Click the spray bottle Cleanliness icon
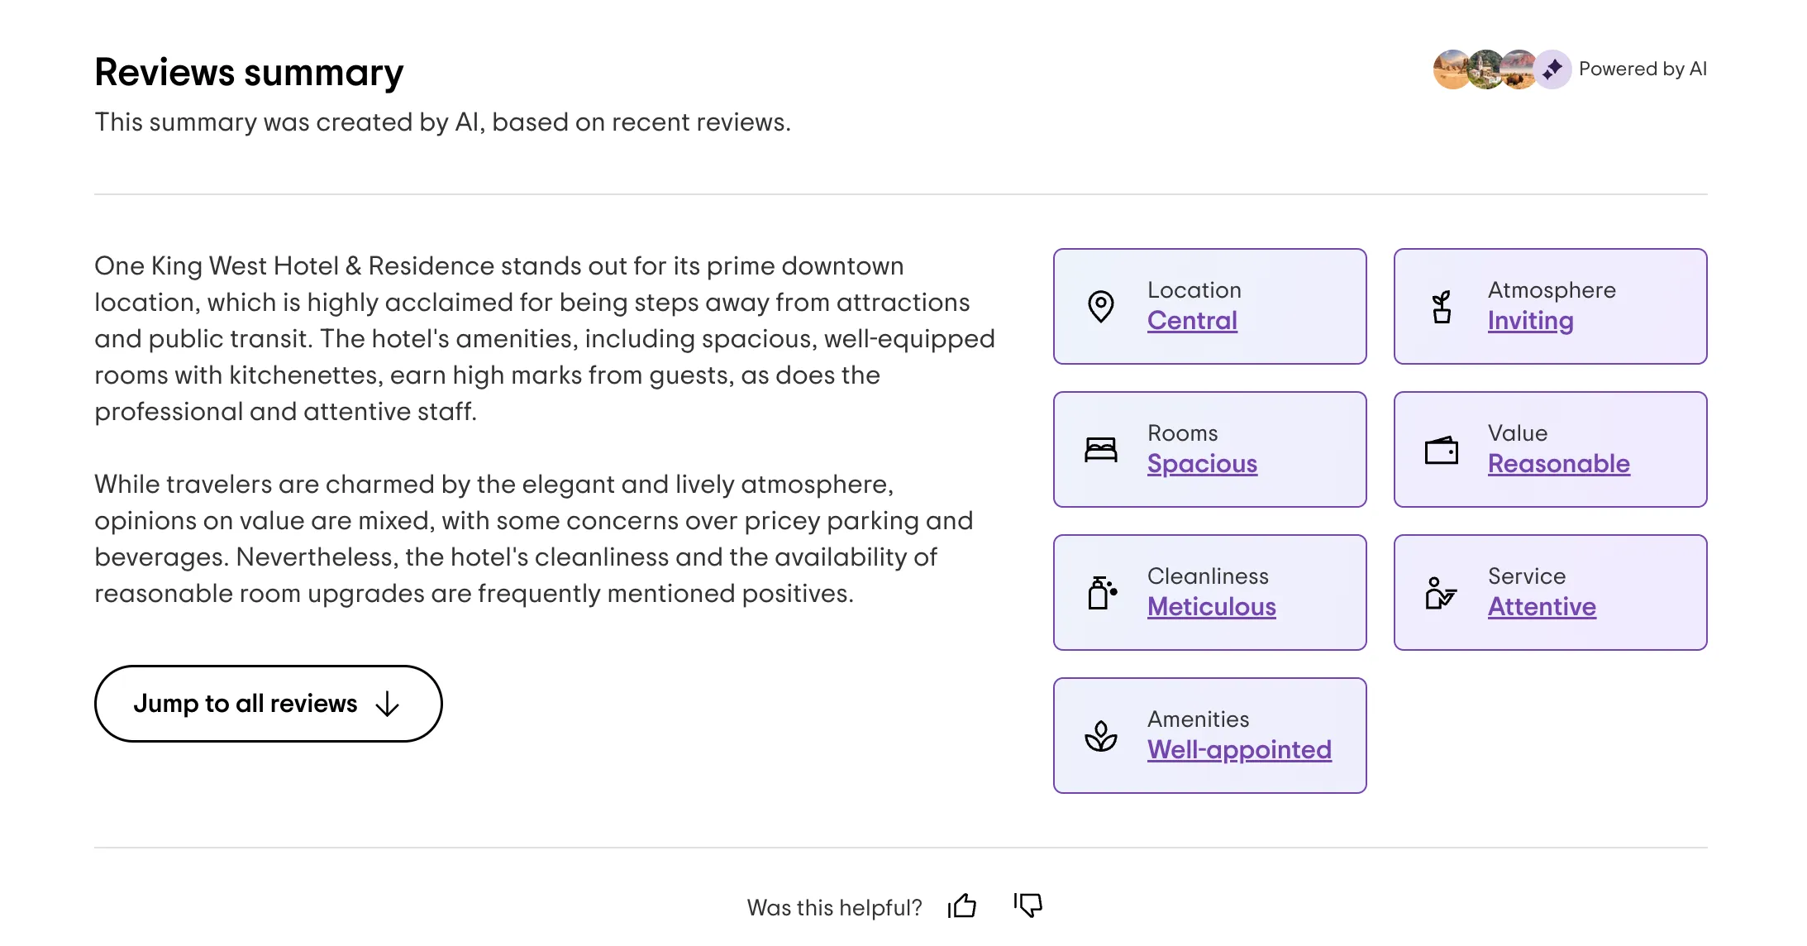This screenshot has height=946, width=1807. click(x=1102, y=593)
